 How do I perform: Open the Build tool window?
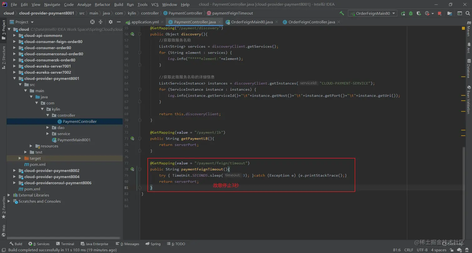(16, 244)
